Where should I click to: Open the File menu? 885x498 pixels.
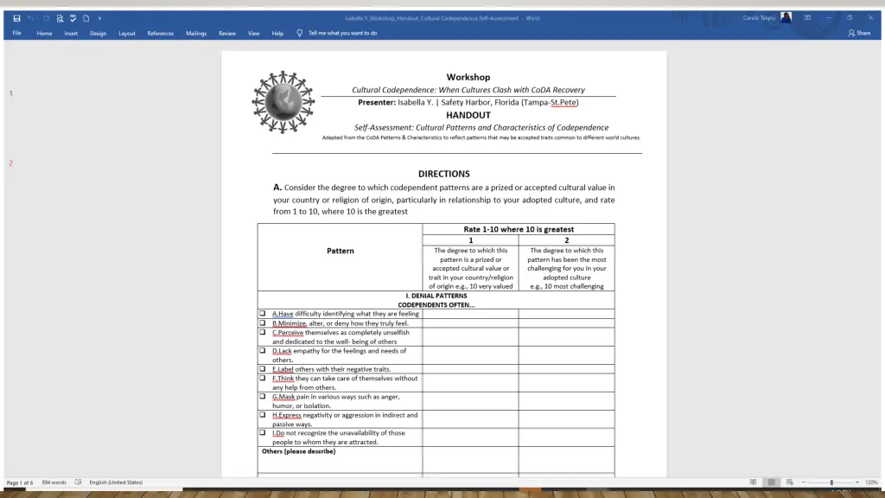[17, 34]
